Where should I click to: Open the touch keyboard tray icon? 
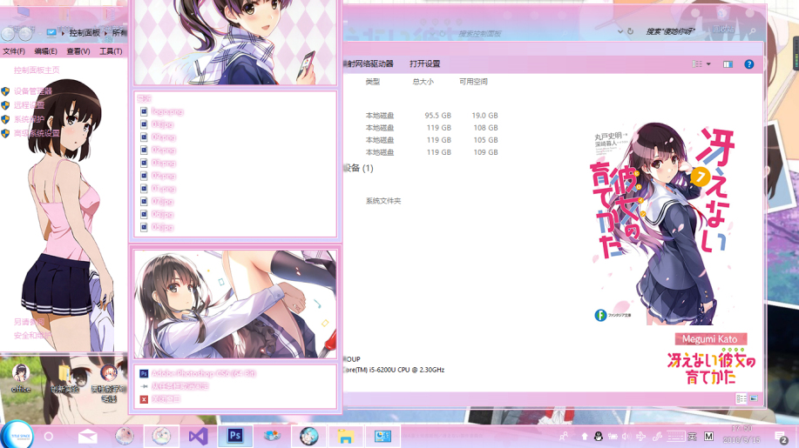[675, 437]
